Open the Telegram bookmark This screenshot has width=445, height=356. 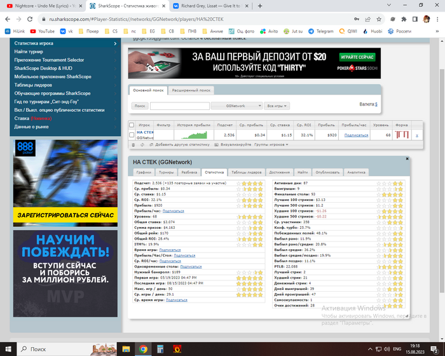[x=321, y=31]
